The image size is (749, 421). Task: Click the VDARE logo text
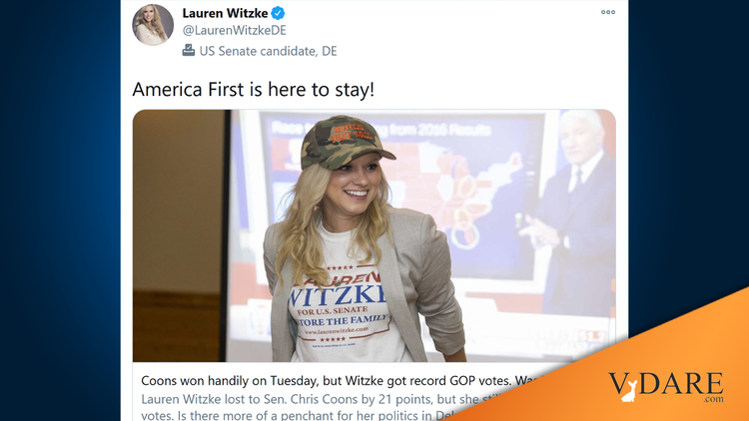[x=666, y=383]
